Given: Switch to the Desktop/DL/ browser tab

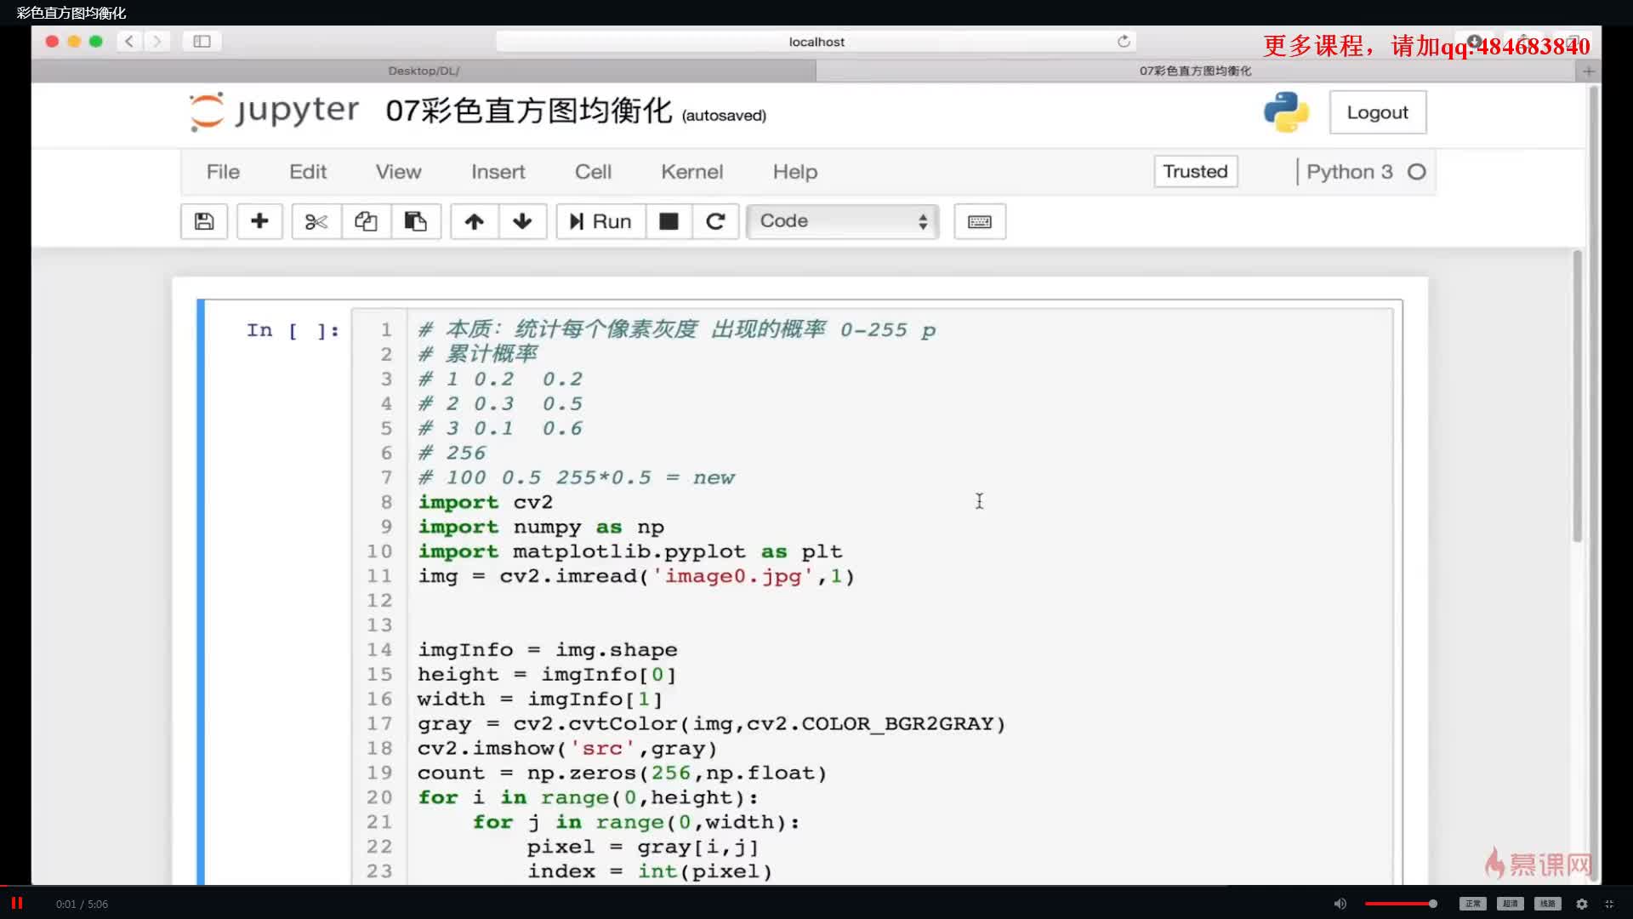Looking at the screenshot, I should click(x=424, y=71).
